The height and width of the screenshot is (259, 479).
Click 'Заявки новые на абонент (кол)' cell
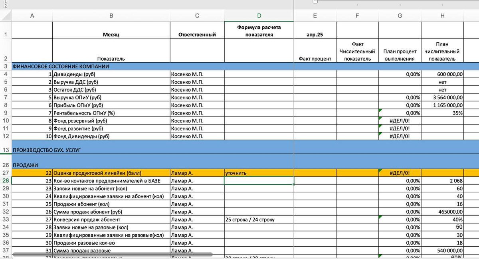tap(111, 188)
